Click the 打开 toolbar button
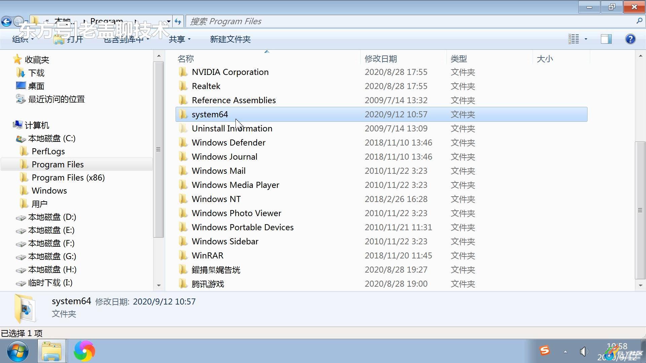646x363 pixels. pos(69,39)
